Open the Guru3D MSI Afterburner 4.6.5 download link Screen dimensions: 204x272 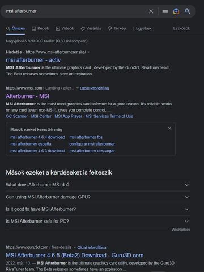tap(75, 256)
